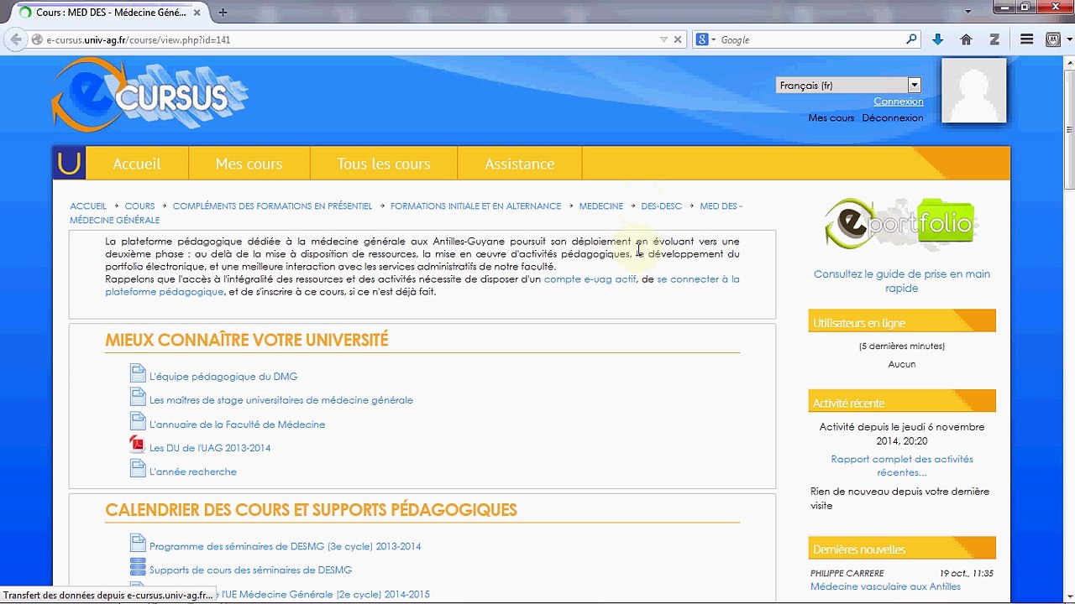Open the address bar history dropdown arrow

click(x=663, y=39)
